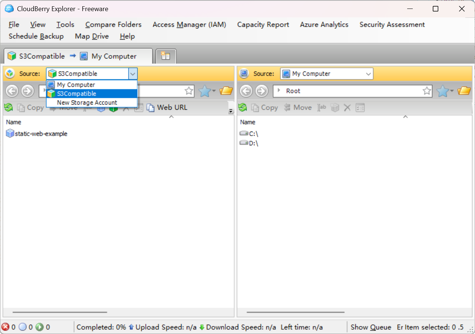
Task: Click back arrow in right pane
Action: click(246, 91)
